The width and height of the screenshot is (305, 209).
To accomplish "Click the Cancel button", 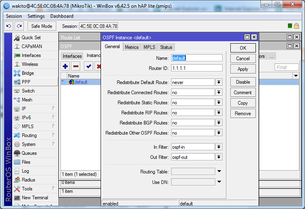I will click(x=243, y=59).
